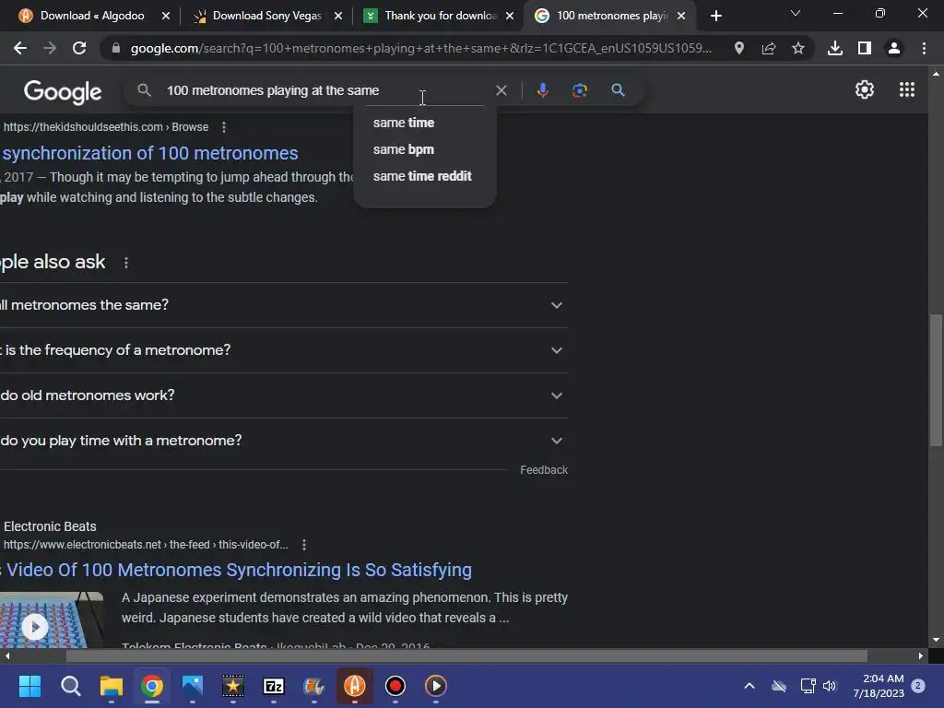The height and width of the screenshot is (708, 944).
Task: Open File Explorer from taskbar
Action: tap(112, 686)
